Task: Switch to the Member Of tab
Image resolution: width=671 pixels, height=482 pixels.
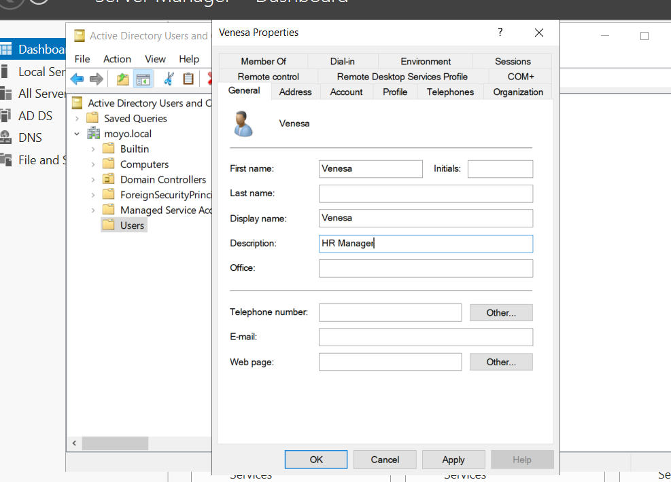Action: click(x=263, y=61)
